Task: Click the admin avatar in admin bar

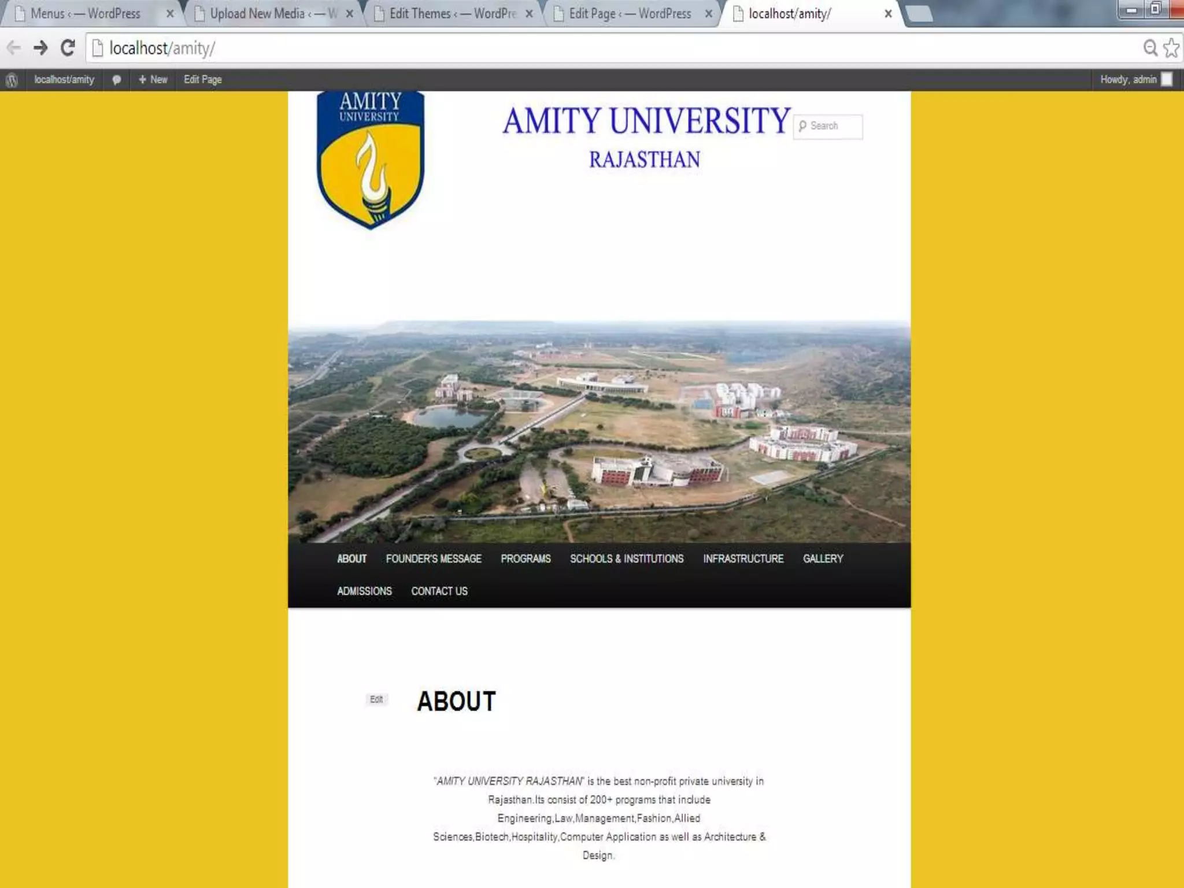Action: tap(1167, 79)
